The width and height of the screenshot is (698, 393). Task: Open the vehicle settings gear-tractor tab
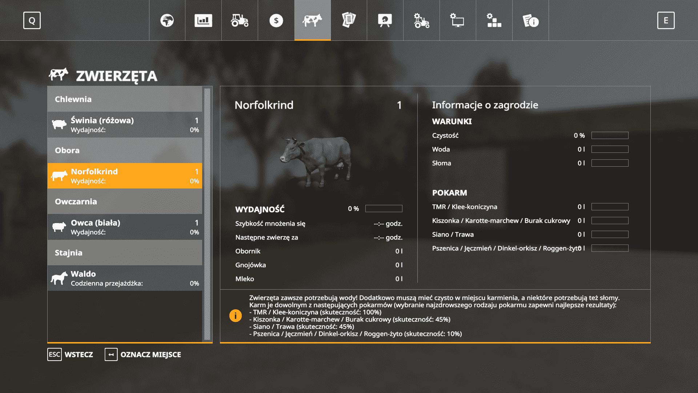[x=422, y=20]
